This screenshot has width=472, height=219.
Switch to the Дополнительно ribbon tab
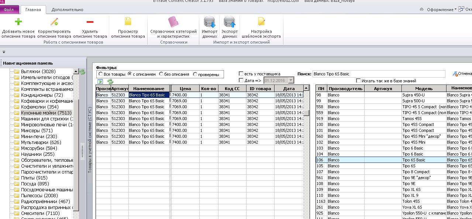click(x=67, y=10)
